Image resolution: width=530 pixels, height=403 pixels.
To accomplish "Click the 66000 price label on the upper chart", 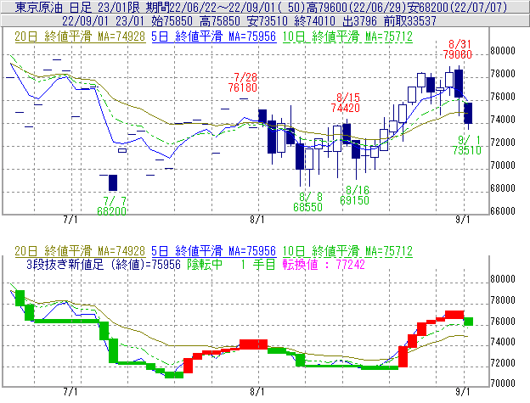I will coord(503,211).
